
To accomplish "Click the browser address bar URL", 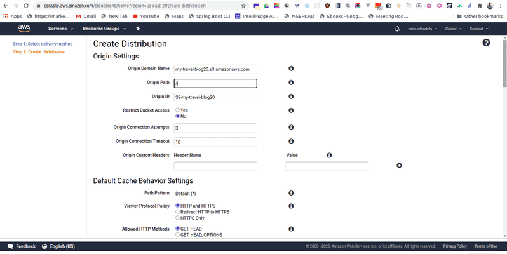I will tap(125, 6).
